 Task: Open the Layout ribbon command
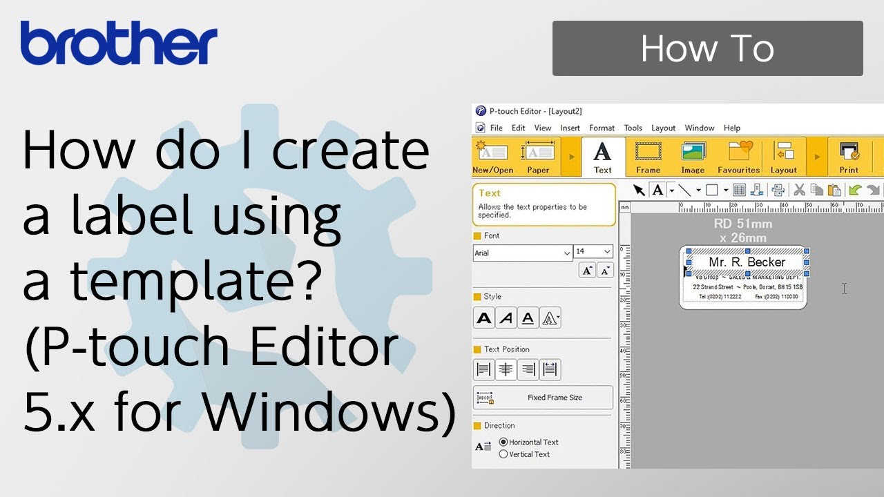[x=783, y=157]
